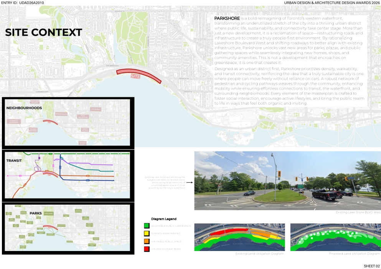381x269 pixels.
Task: Click the red Unused Highway Berm swatch
Action: 146,249
